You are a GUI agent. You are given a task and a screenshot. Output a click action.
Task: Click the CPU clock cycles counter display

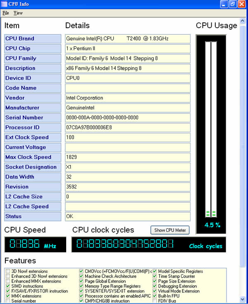(x=149, y=244)
